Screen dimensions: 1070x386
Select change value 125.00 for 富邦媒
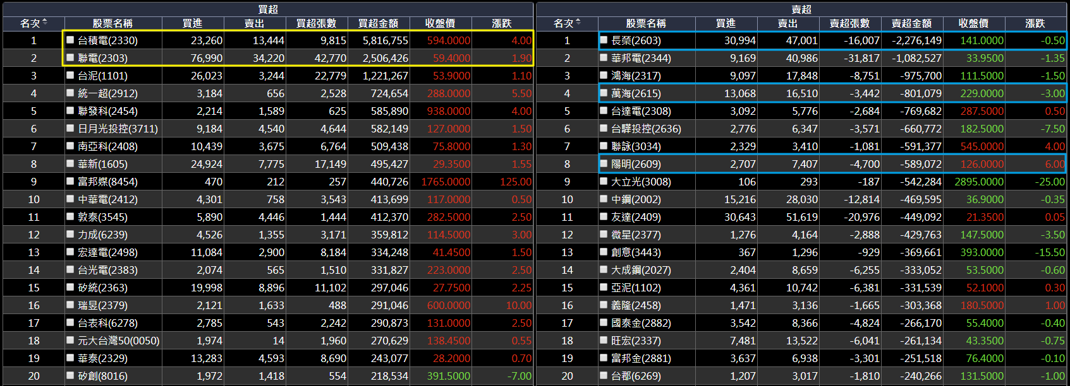[x=516, y=182]
